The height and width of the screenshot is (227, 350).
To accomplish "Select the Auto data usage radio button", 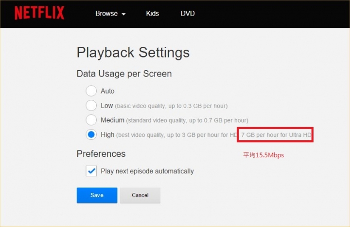I will [x=91, y=91].
